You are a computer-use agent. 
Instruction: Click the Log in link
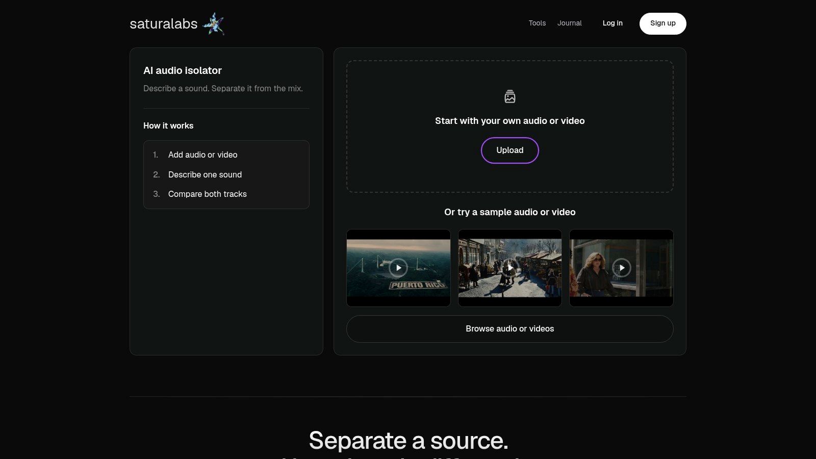[613, 23]
